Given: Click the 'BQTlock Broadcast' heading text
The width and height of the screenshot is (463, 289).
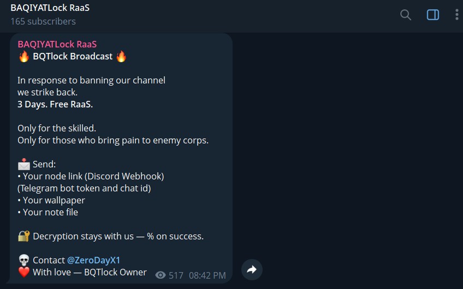Looking at the screenshot, I should (x=73, y=56).
